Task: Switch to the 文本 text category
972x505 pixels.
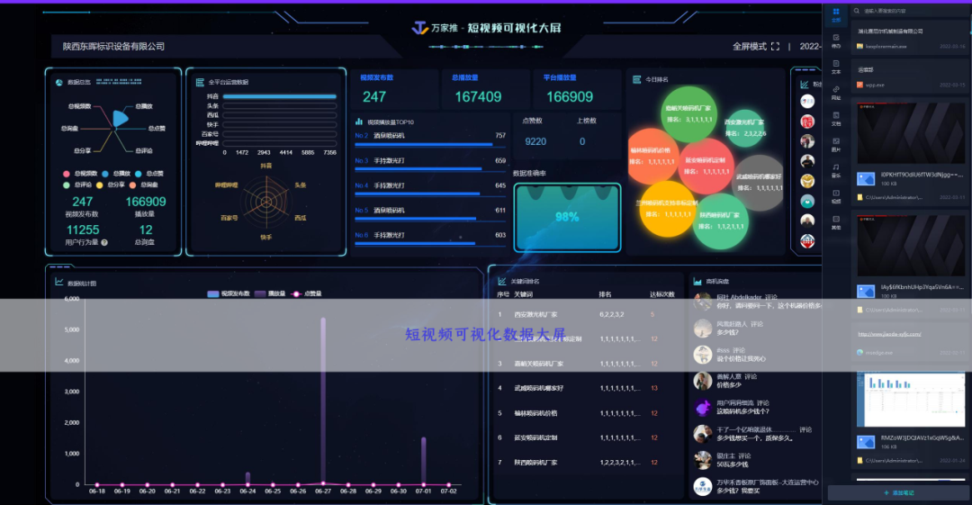Action: (836, 66)
